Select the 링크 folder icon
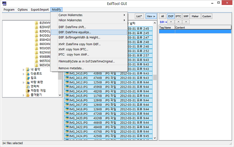Viewport: 234px width, 147px height. coord(28,78)
